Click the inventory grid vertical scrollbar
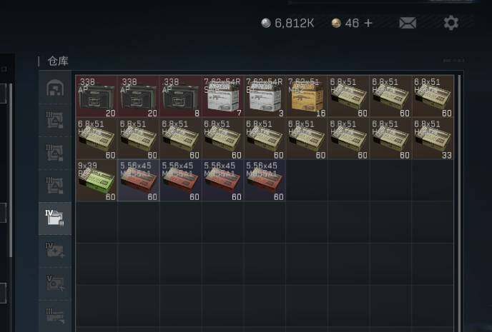Screen dimensions: 492x332 459,203
